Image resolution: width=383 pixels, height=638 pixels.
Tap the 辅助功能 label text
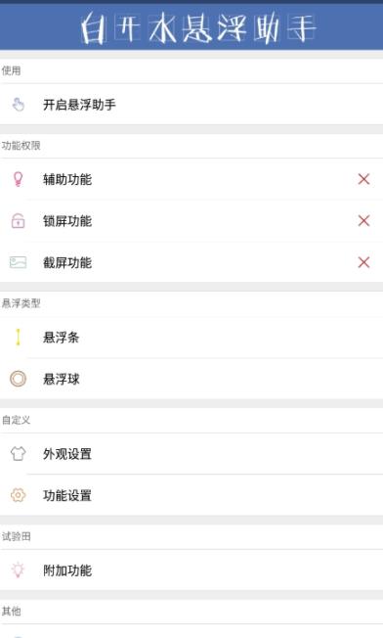click(67, 179)
